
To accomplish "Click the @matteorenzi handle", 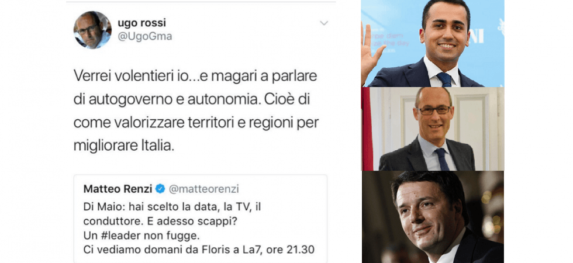I will (203, 189).
